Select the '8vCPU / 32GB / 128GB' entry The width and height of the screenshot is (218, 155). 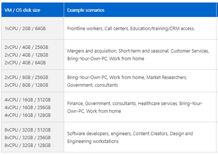pyautogui.click(x=28, y=145)
